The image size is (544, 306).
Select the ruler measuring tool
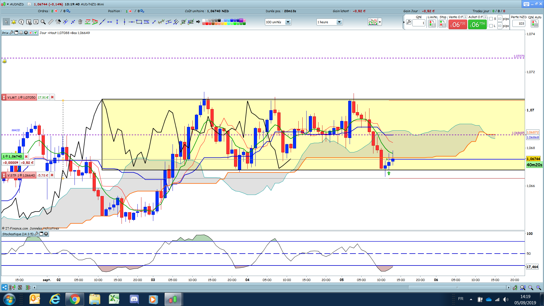pos(51,22)
